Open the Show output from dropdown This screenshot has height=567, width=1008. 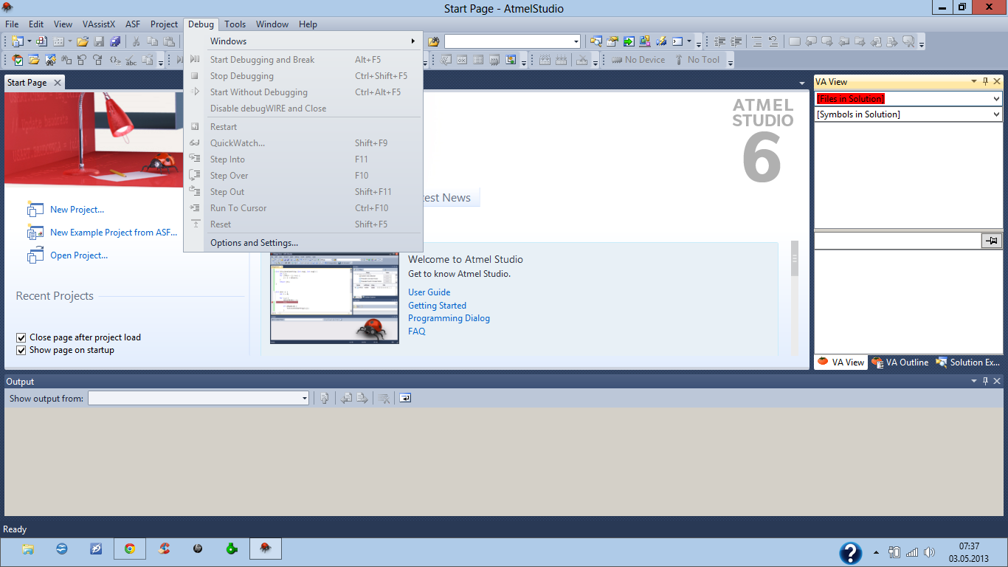304,398
